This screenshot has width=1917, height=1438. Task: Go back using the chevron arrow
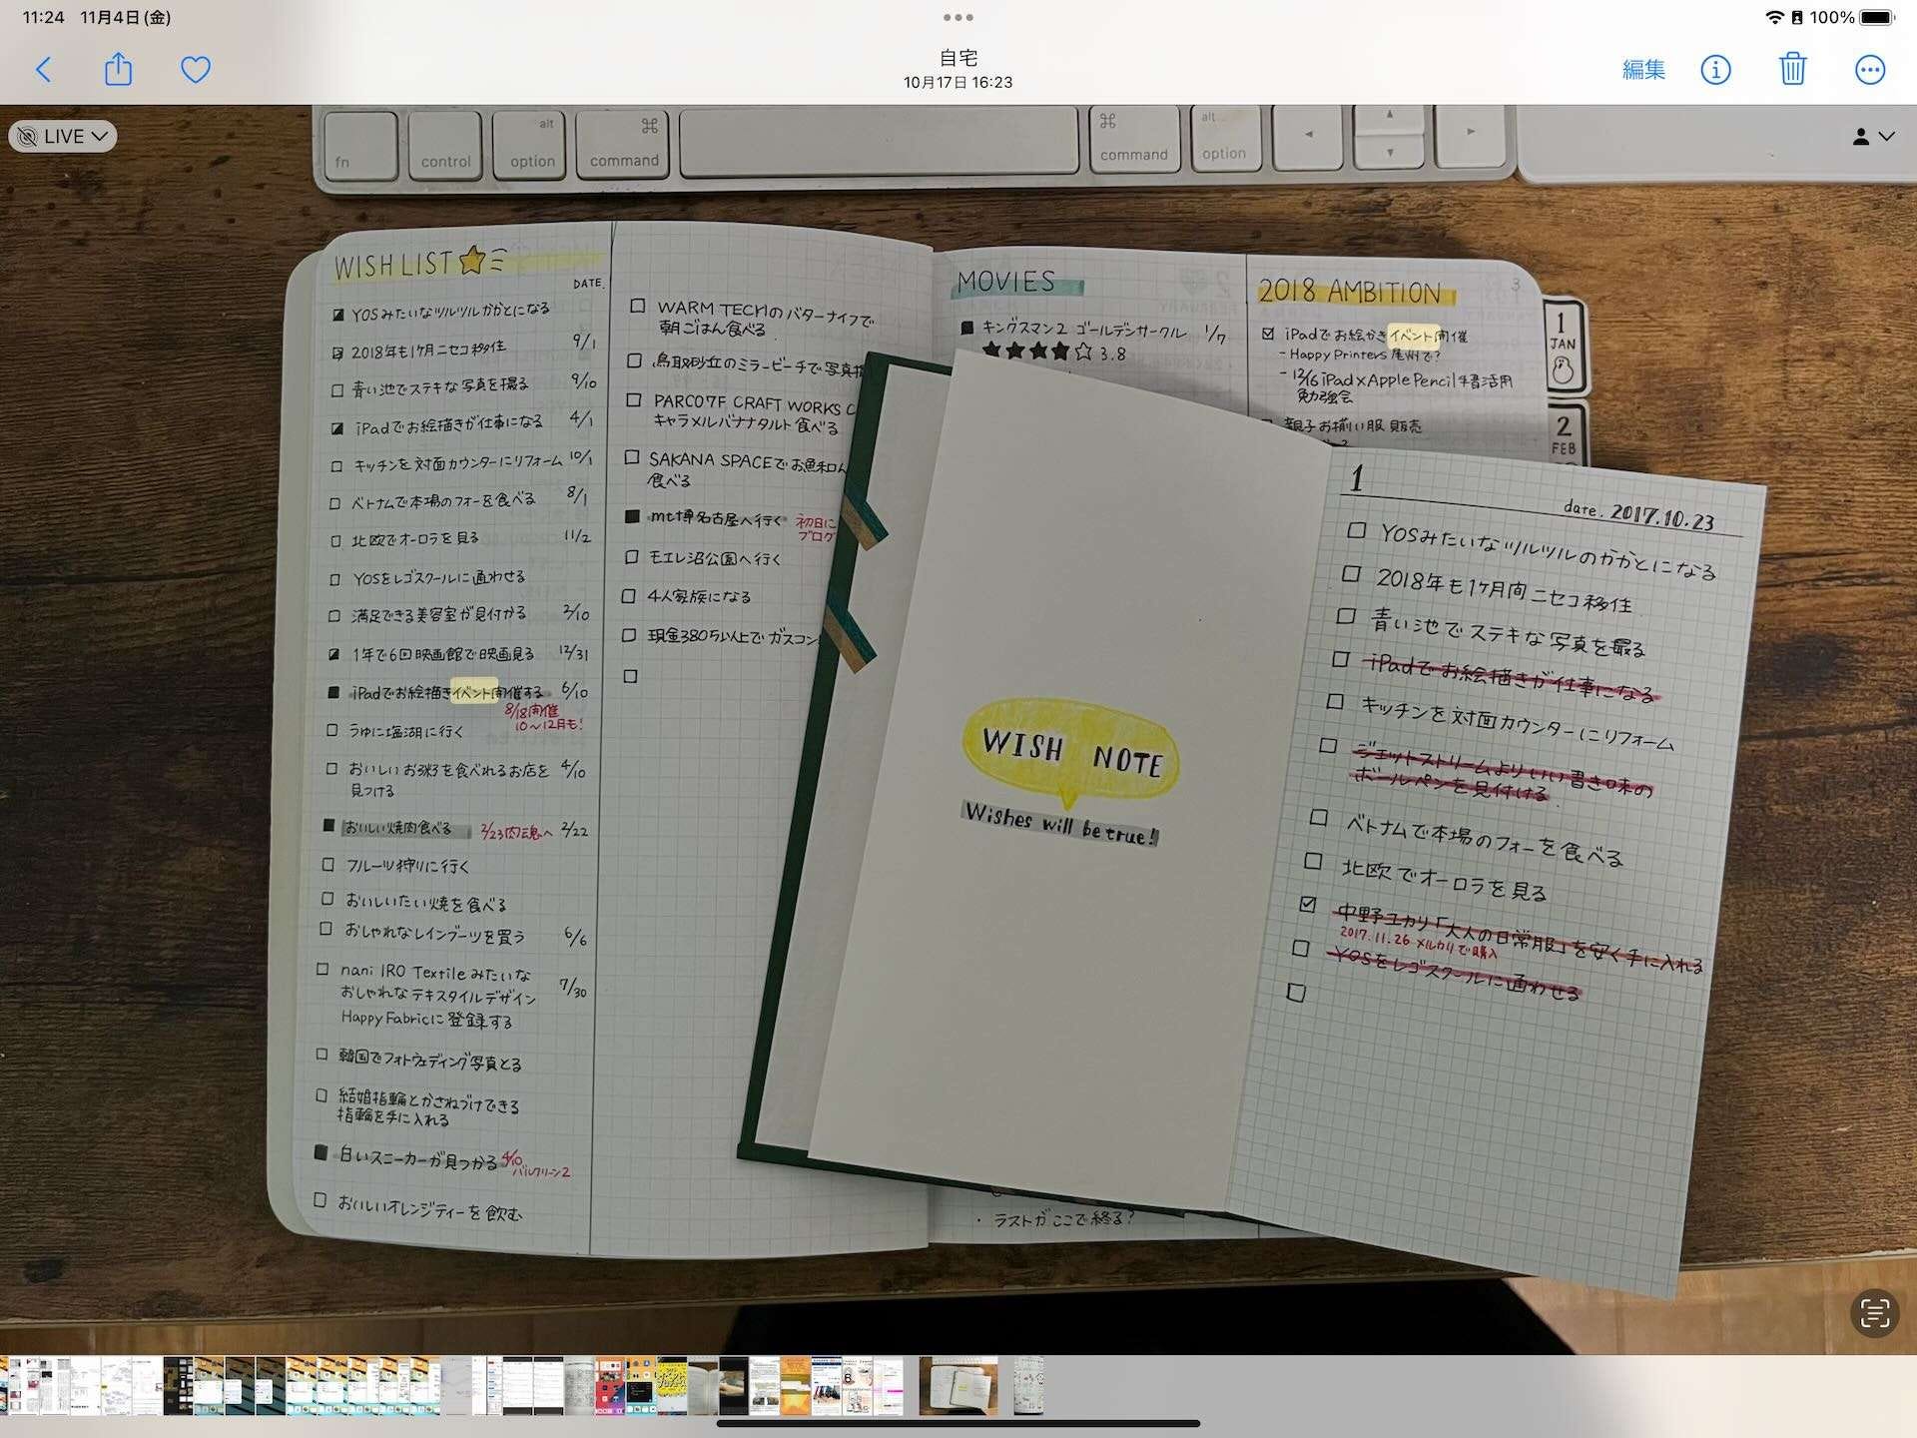click(43, 70)
